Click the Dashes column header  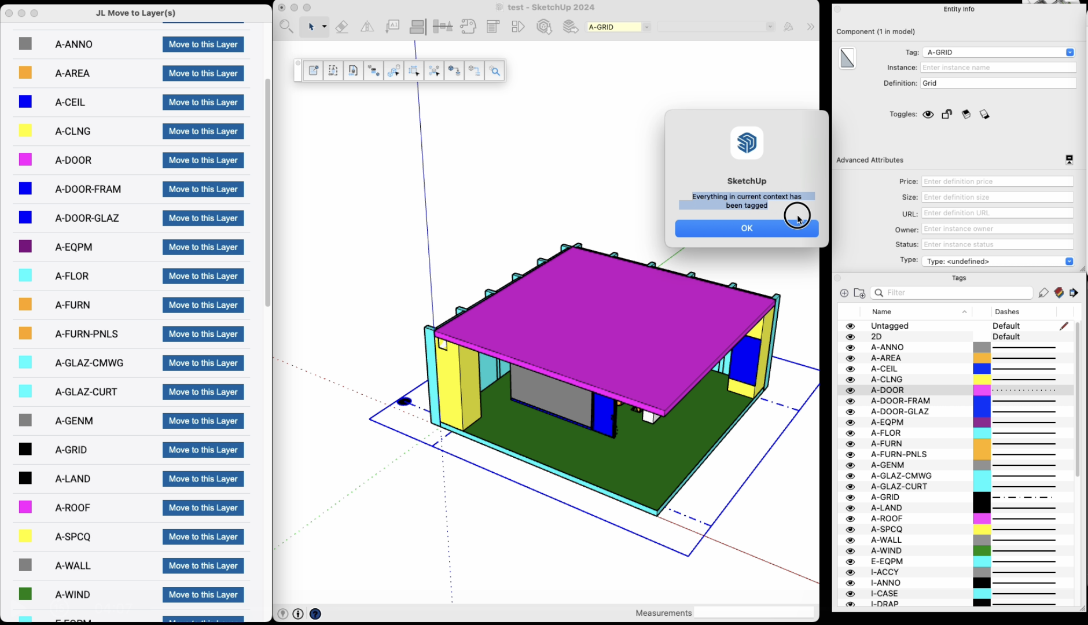pyautogui.click(x=1007, y=312)
